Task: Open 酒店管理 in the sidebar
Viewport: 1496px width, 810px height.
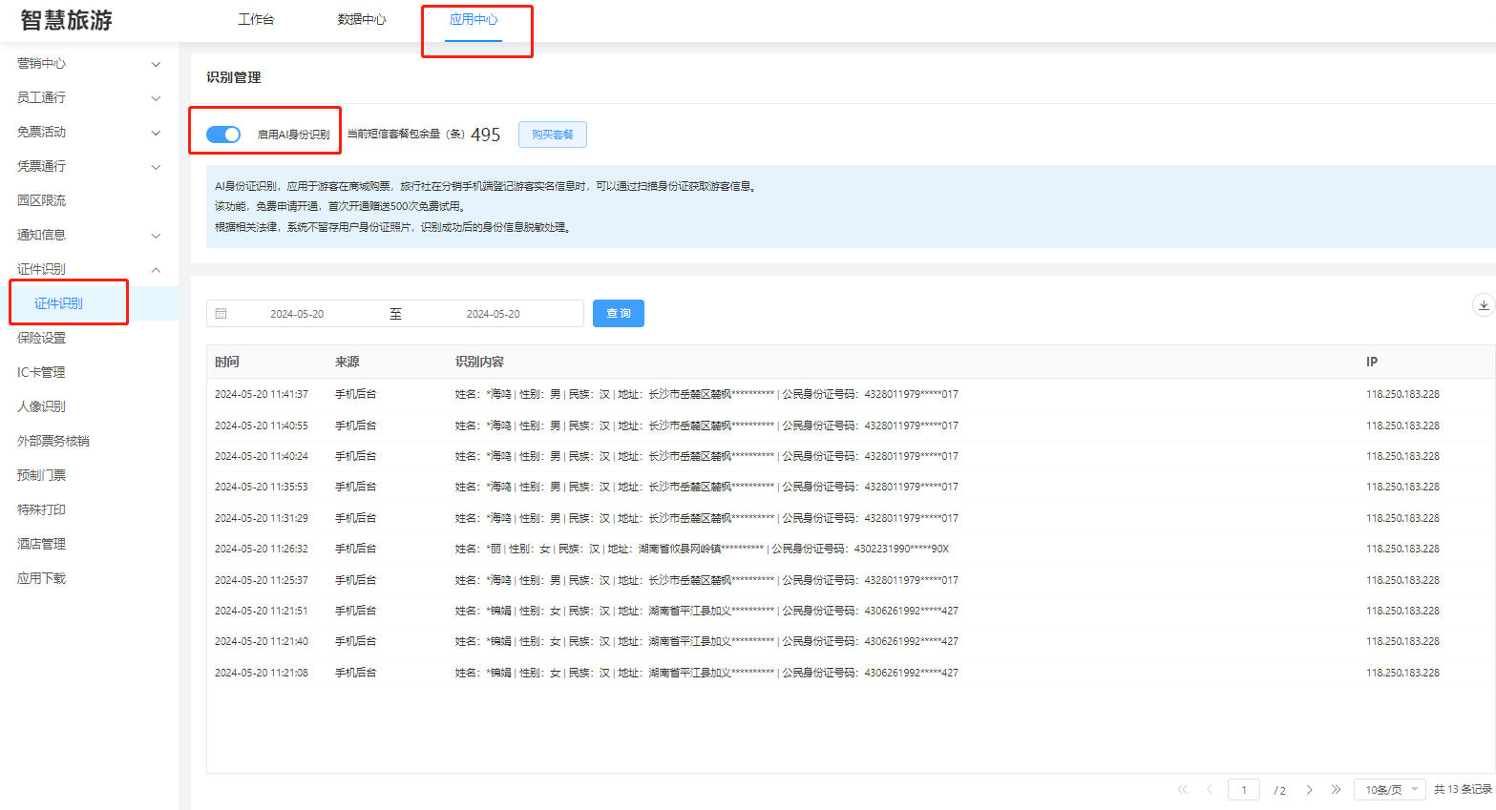Action: pyautogui.click(x=42, y=544)
